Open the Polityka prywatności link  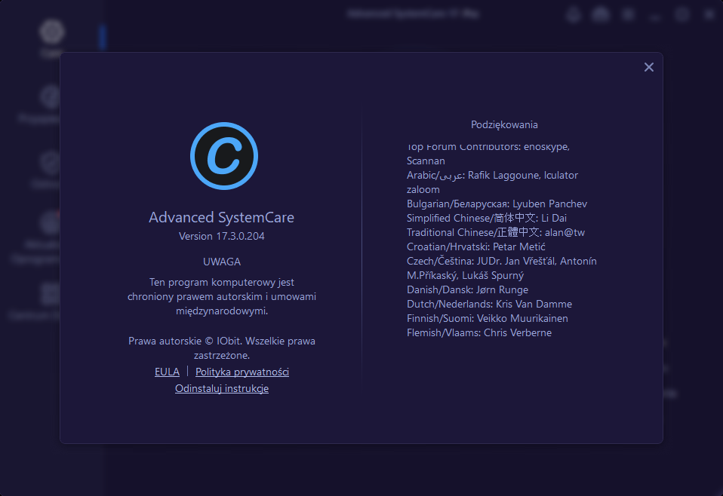tap(242, 372)
